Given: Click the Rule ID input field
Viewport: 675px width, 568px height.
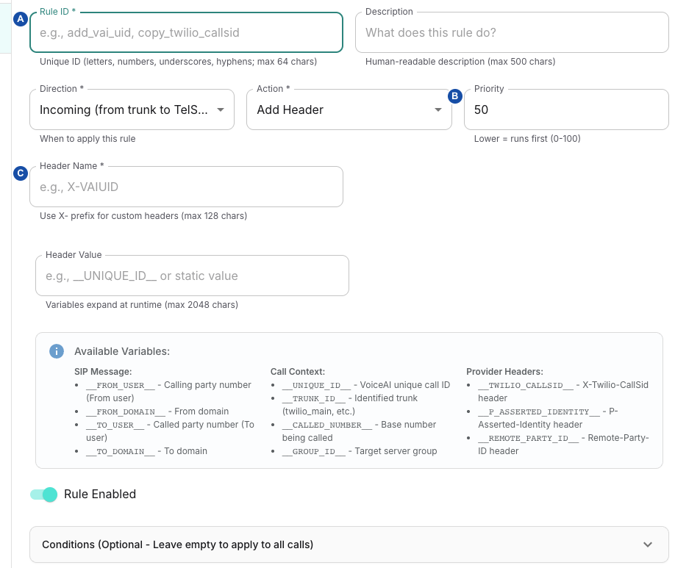Looking at the screenshot, I should tap(186, 32).
